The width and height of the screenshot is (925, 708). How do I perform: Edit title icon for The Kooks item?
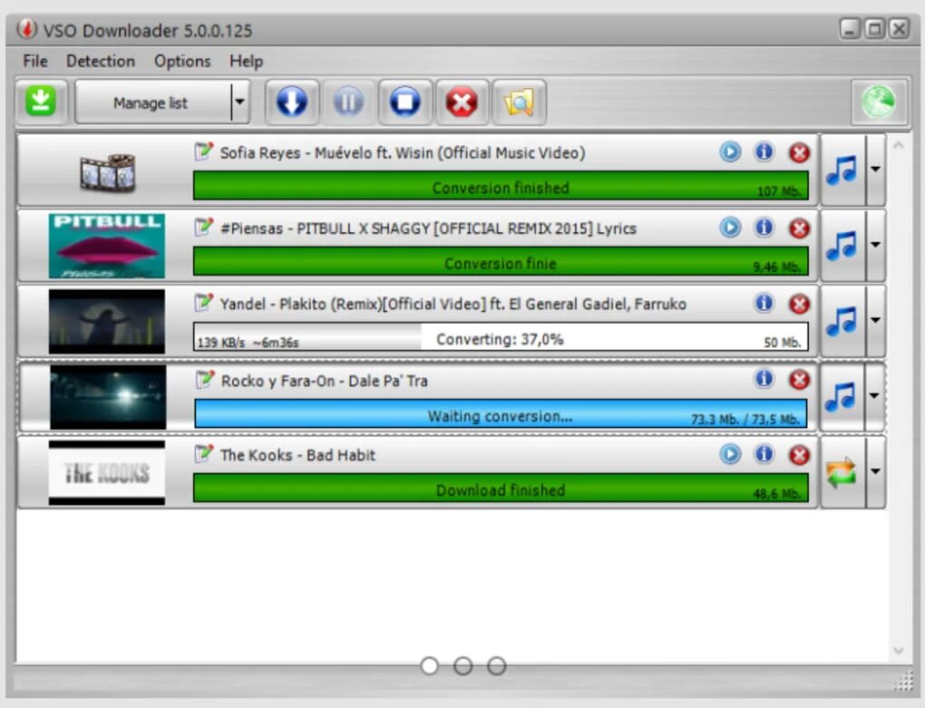click(x=203, y=453)
